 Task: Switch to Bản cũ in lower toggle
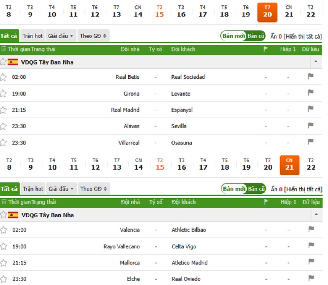pos(256,189)
